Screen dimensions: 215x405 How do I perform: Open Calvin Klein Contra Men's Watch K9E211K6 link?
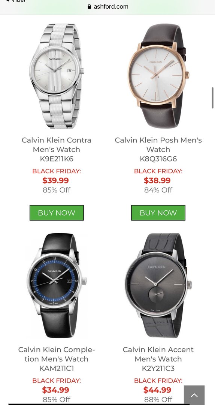[x=57, y=150]
